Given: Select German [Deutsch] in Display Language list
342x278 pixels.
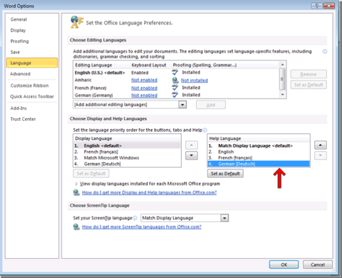Looking at the screenshot, I should 127,164.
